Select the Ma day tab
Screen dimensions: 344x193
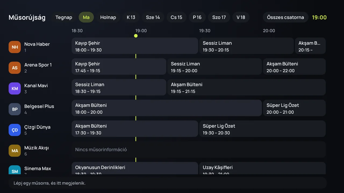point(86,17)
